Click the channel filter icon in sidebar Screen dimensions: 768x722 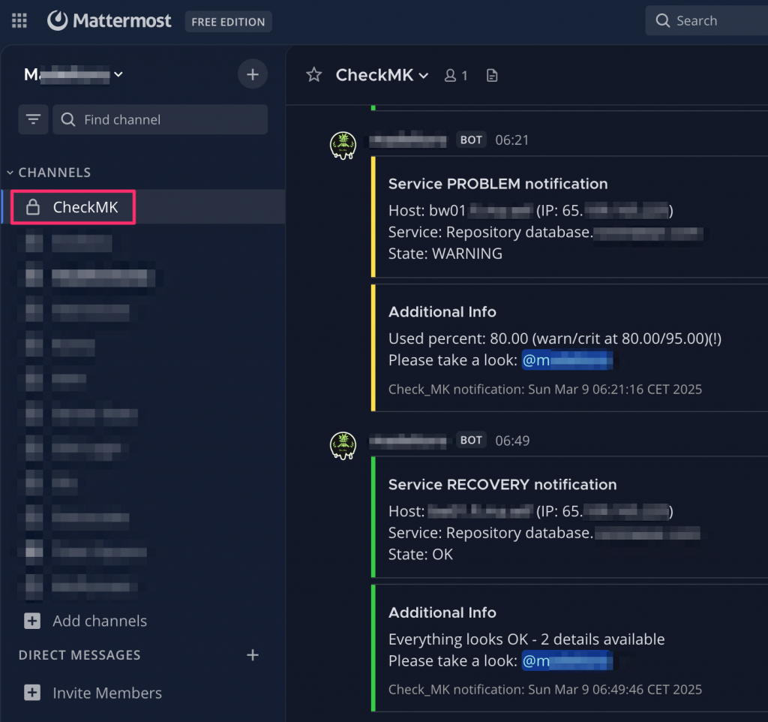coord(34,119)
